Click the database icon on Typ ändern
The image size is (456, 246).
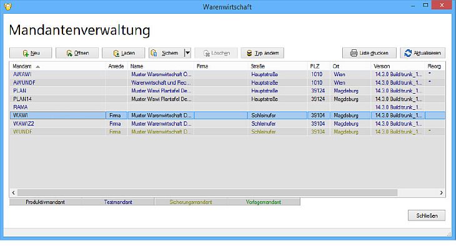[249, 53]
